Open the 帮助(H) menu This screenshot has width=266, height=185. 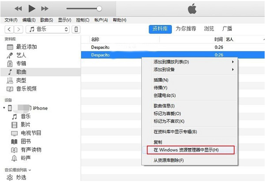tap(120, 20)
